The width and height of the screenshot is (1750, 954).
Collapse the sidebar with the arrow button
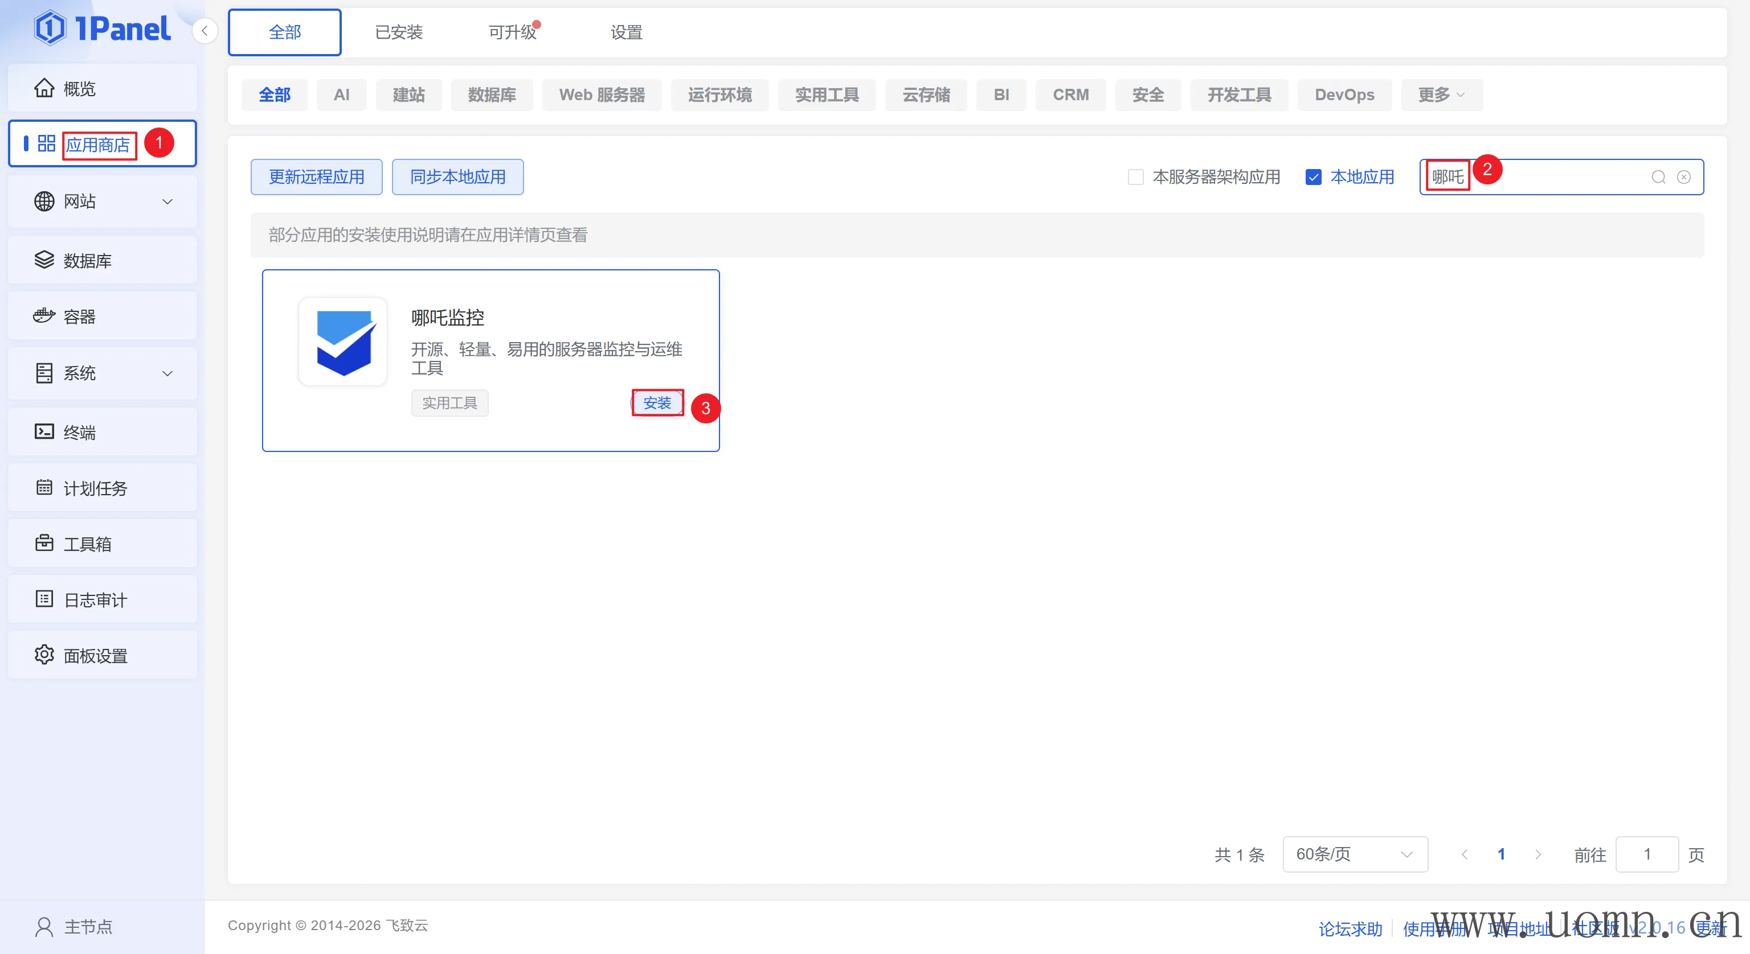[x=205, y=31]
